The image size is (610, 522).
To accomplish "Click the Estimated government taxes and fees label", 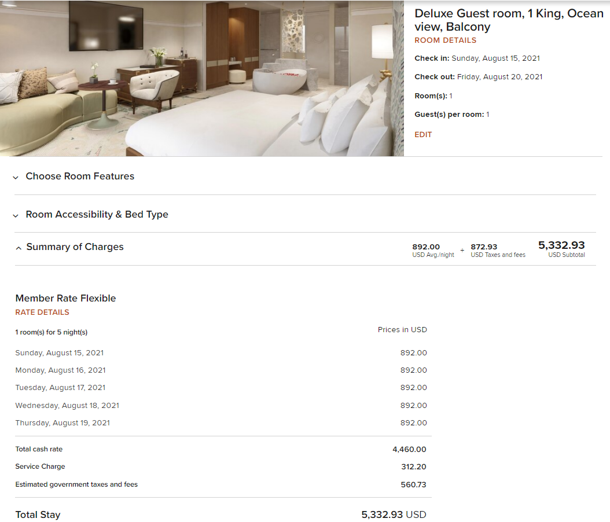I will 76,484.
